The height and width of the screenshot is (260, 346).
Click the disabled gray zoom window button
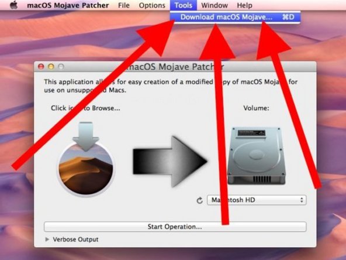click(x=61, y=66)
